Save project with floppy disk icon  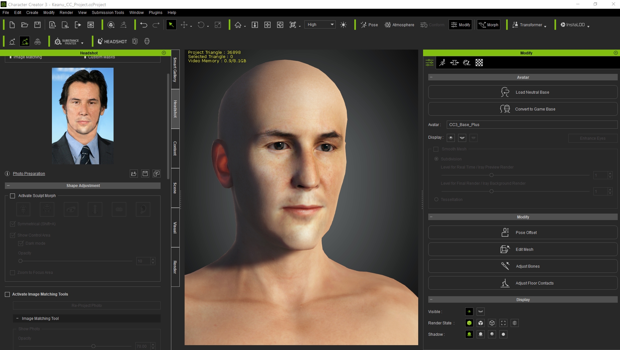click(38, 25)
